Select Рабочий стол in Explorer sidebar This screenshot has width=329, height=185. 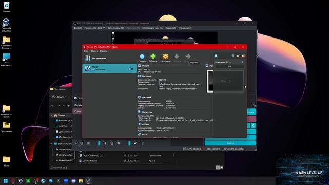[x=63, y=121]
